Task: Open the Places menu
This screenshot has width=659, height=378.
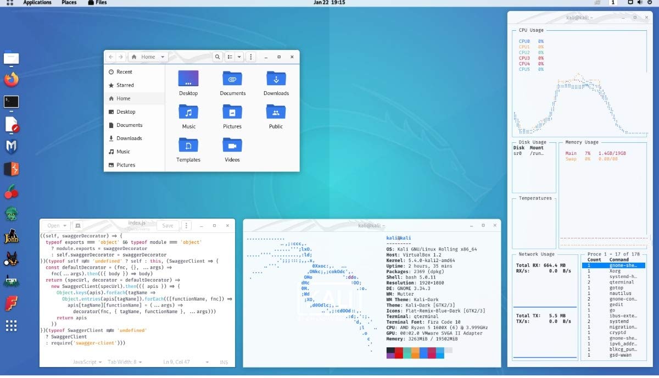Action: click(69, 3)
